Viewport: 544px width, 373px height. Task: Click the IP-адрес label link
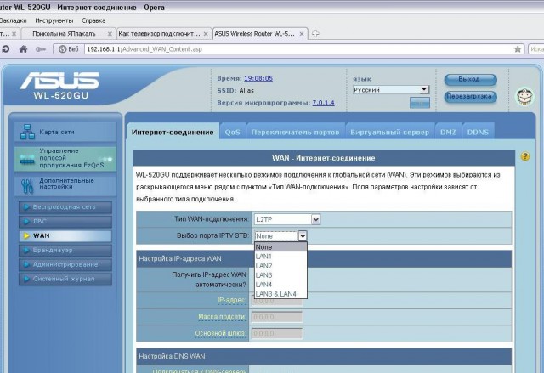[x=232, y=300]
